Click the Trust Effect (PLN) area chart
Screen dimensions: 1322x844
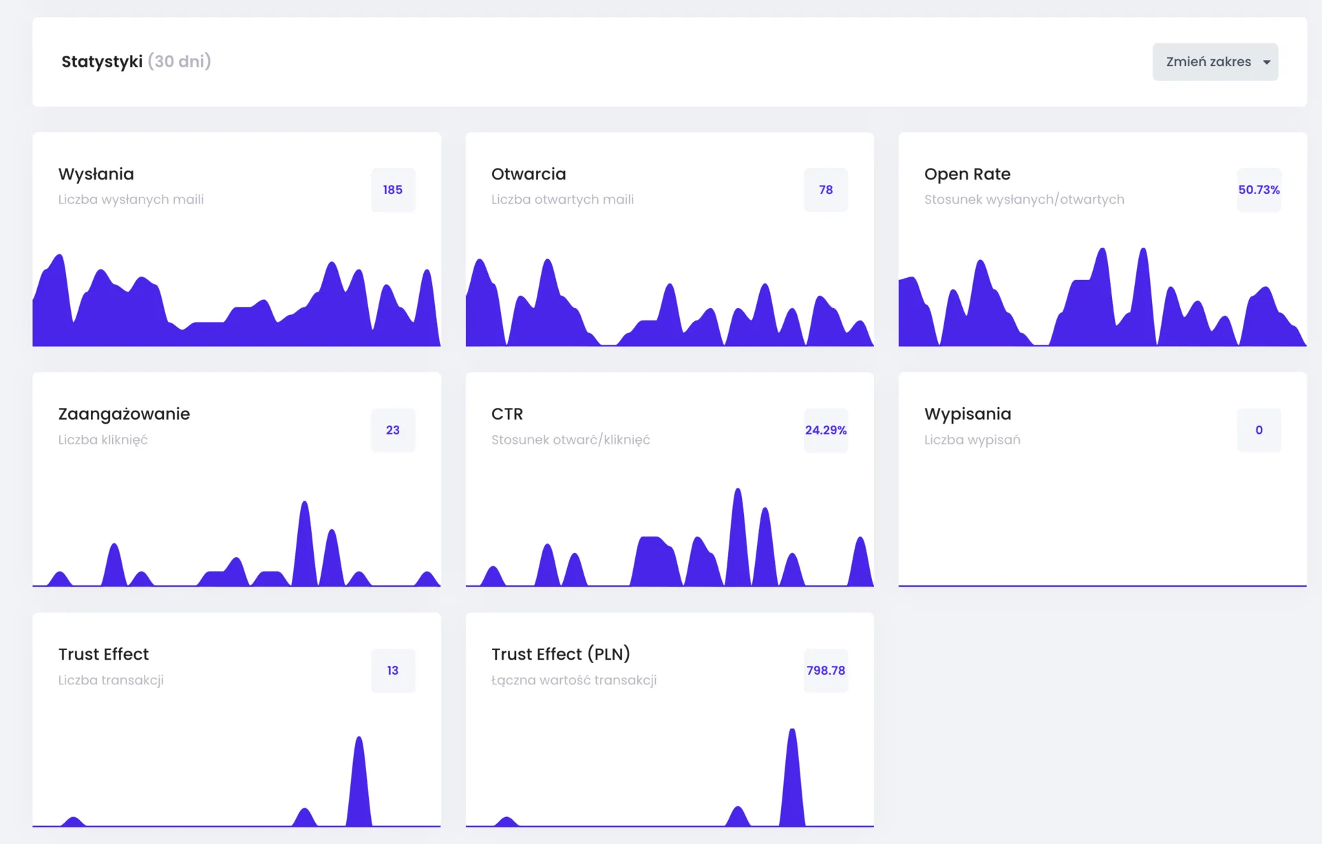[x=670, y=777]
